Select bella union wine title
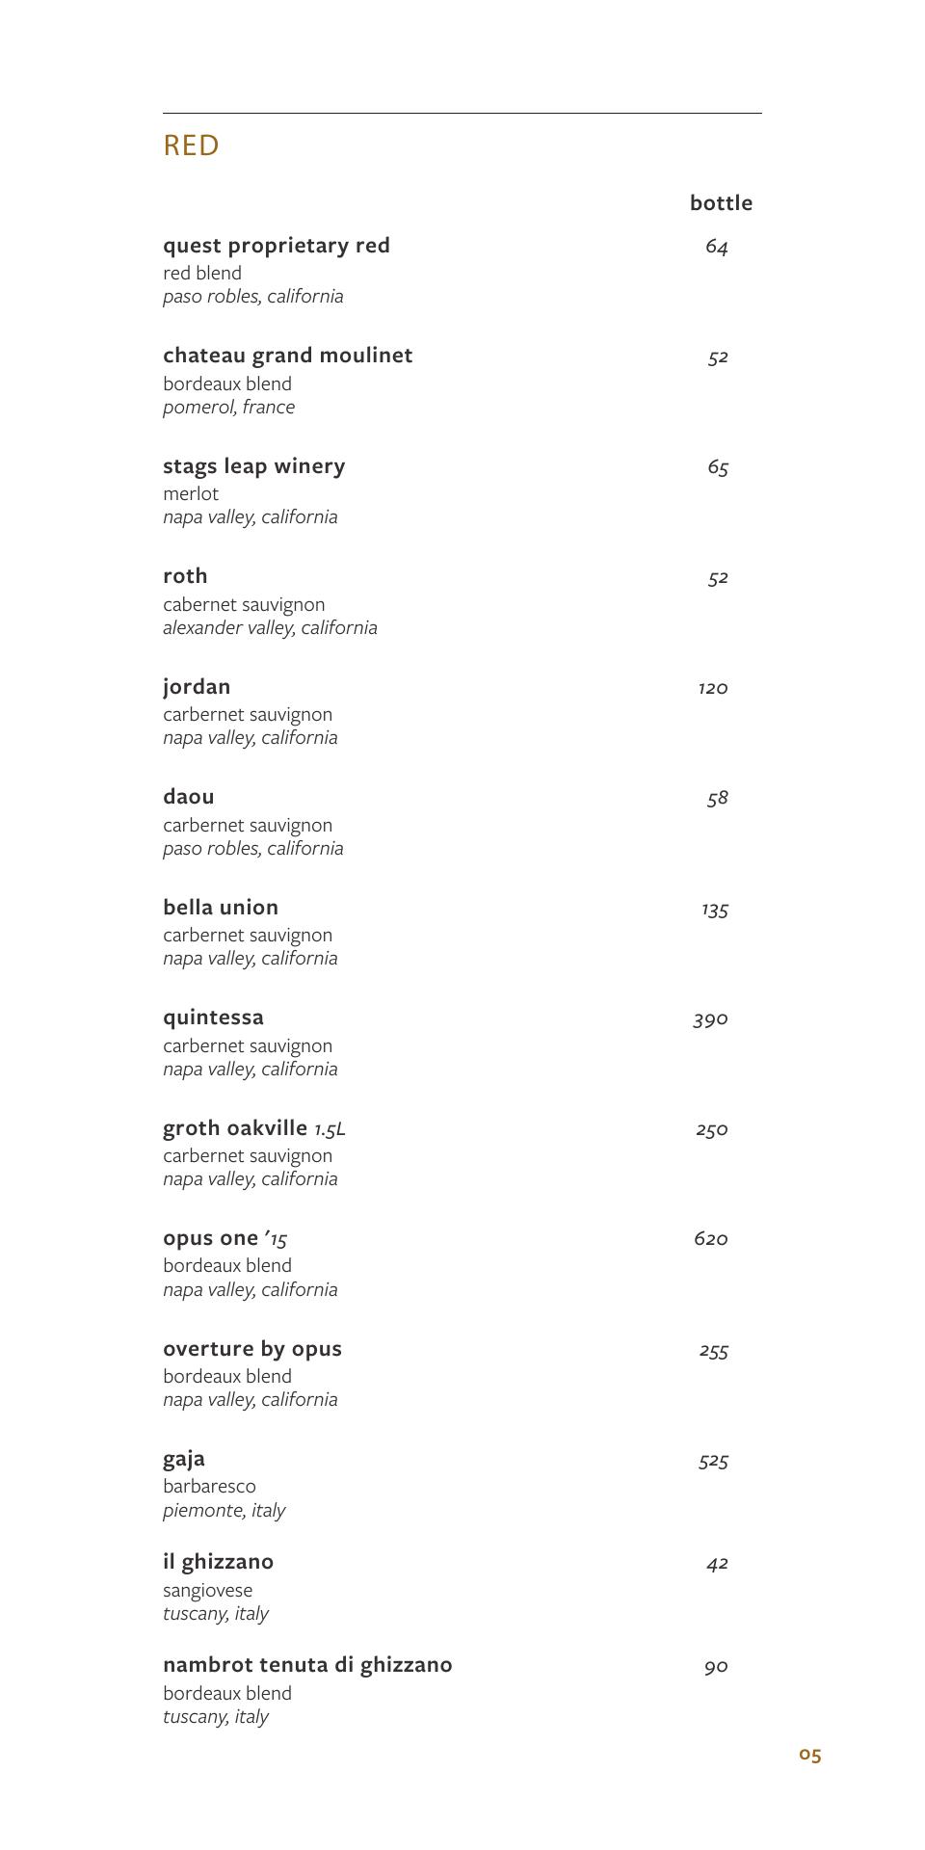 pyautogui.click(x=221, y=908)
